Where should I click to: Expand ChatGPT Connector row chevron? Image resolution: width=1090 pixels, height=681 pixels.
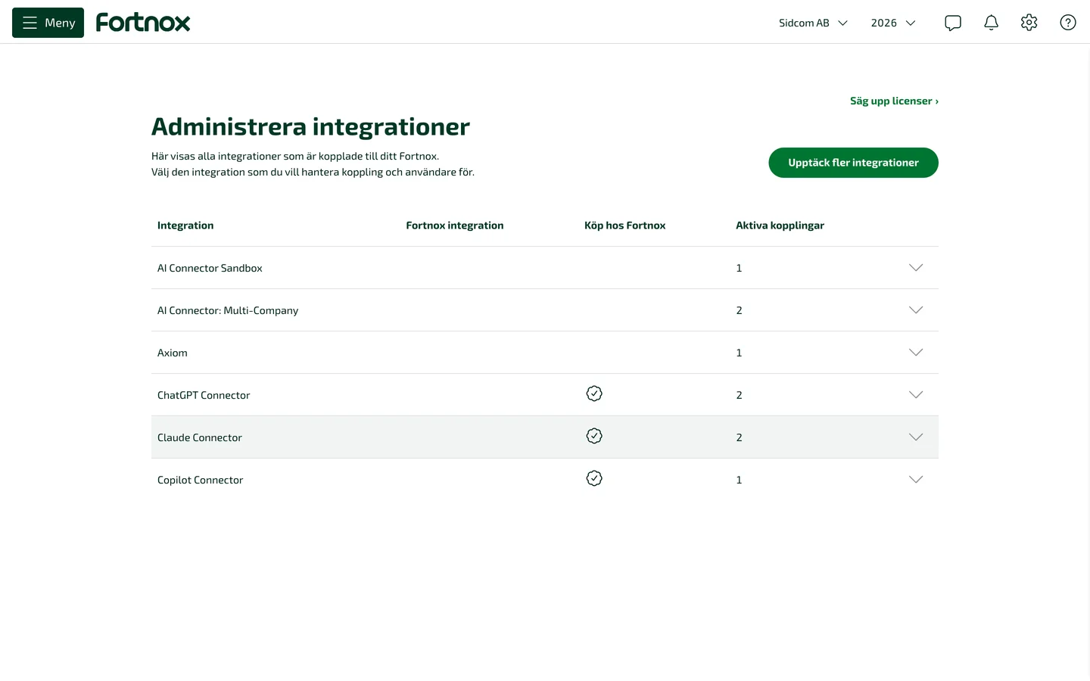[x=916, y=395]
